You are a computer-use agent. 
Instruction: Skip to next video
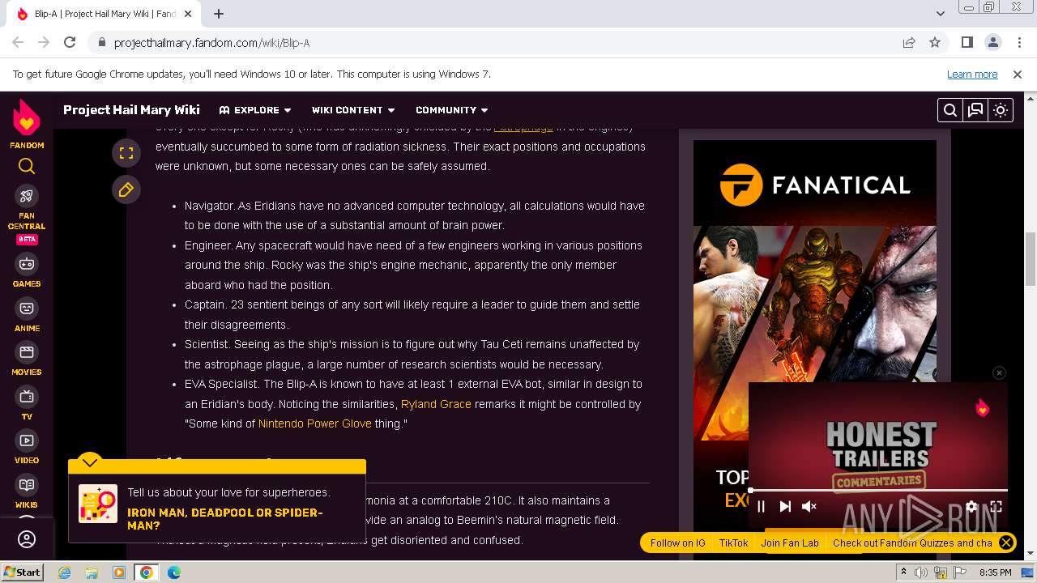(x=785, y=507)
